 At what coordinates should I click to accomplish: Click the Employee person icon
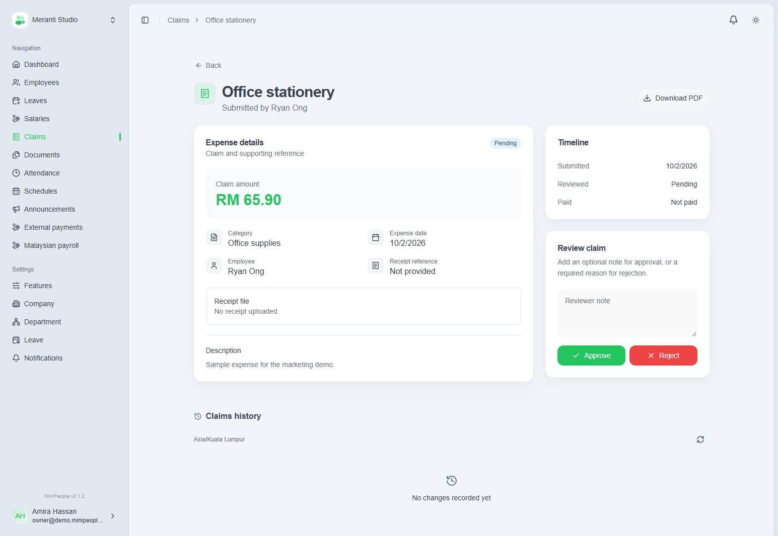(214, 265)
